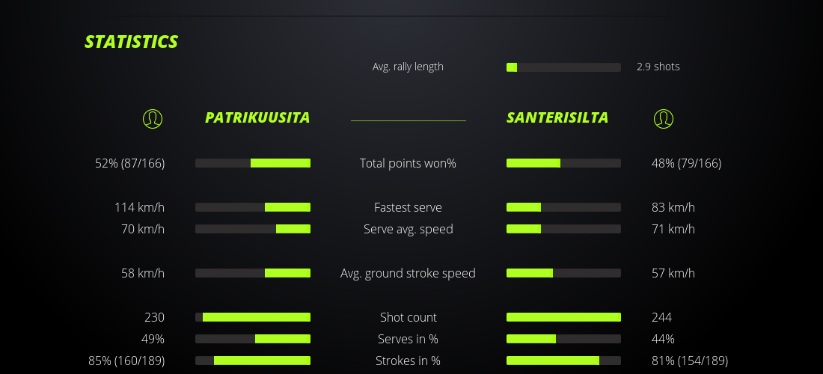Click Santerisilta's player profile icon
Screen dimensions: 823x374
click(x=664, y=118)
